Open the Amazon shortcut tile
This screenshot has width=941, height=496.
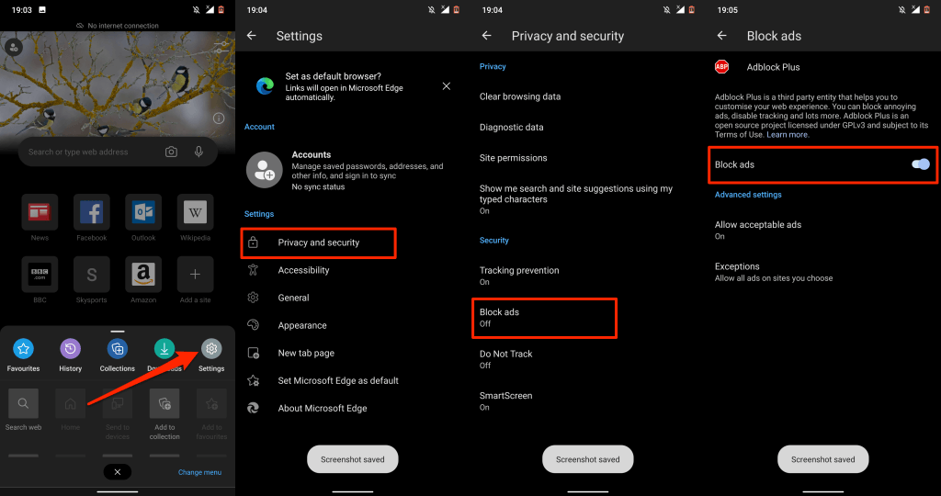point(143,275)
